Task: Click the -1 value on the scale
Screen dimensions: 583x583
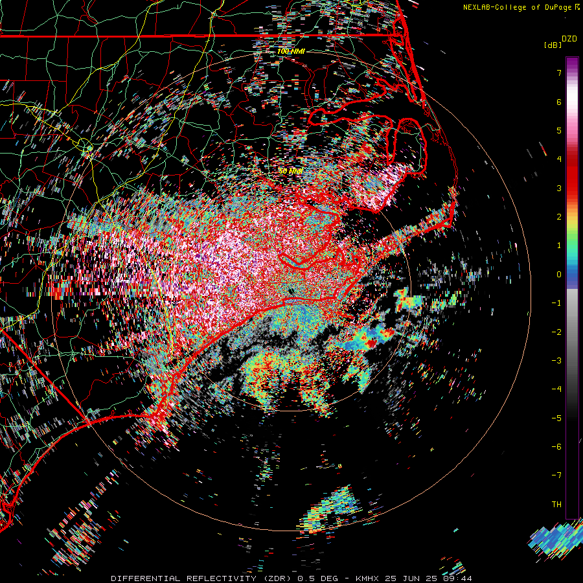Action: pos(556,303)
